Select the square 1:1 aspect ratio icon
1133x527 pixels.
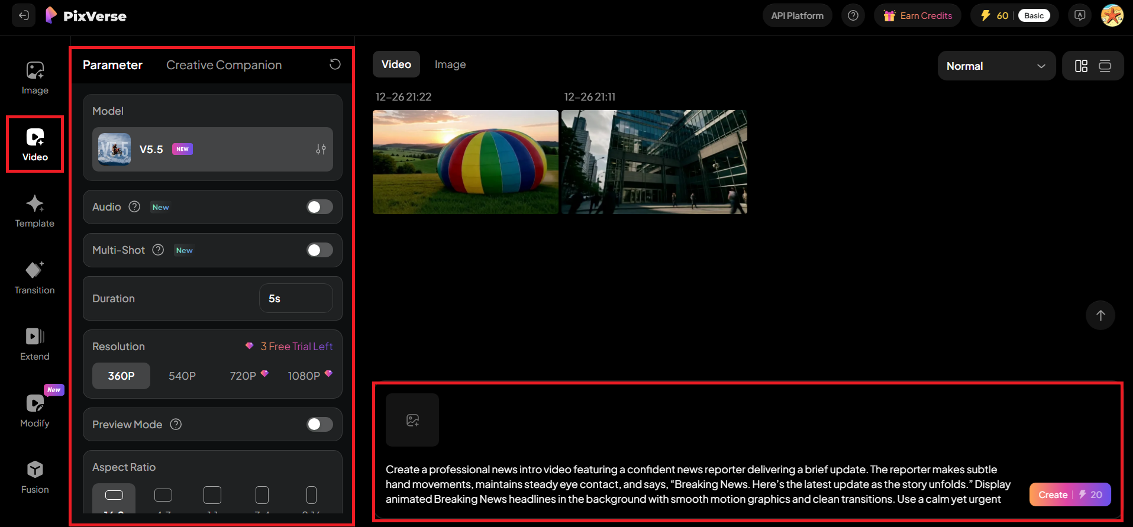[x=212, y=496]
